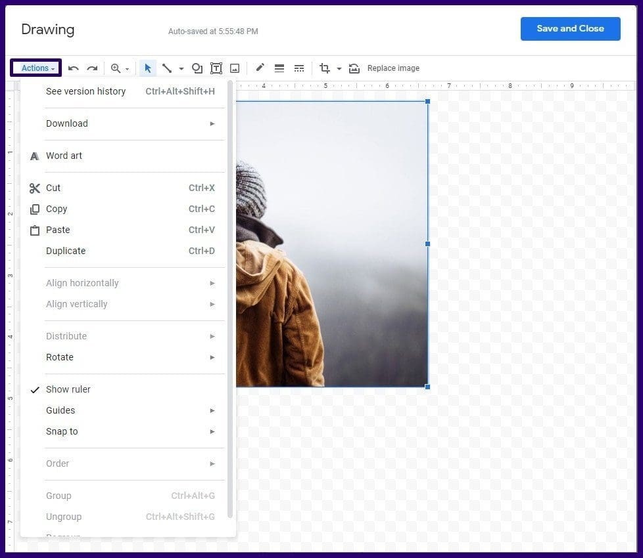Expand the Rotate submenu
The height and width of the screenshot is (558, 643).
(128, 357)
